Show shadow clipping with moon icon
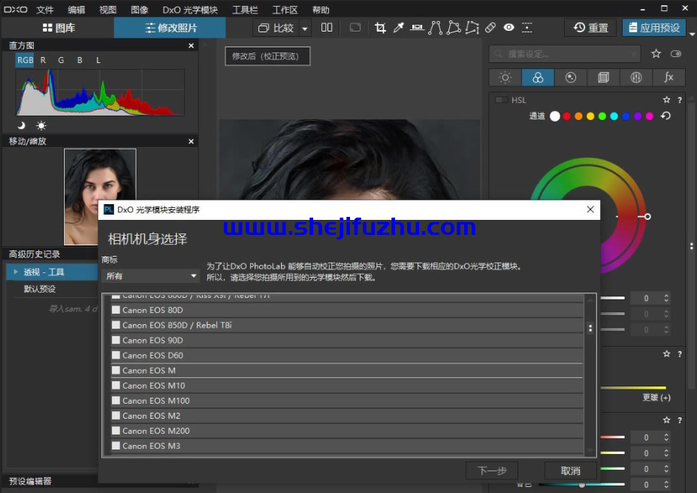This screenshot has width=697, height=493. coord(21,126)
